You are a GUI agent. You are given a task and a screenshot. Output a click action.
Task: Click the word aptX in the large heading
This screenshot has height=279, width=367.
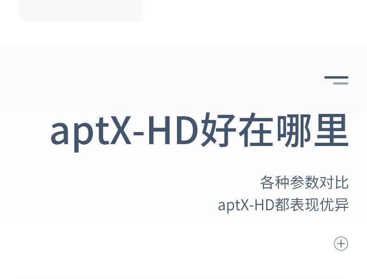pos(91,133)
